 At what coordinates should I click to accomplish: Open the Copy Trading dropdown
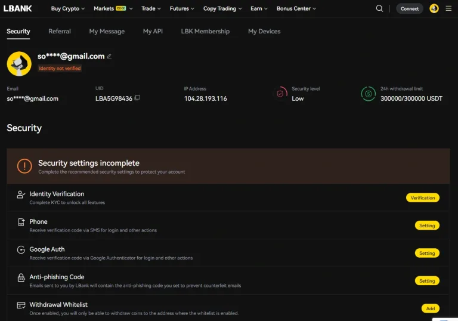tap(222, 8)
